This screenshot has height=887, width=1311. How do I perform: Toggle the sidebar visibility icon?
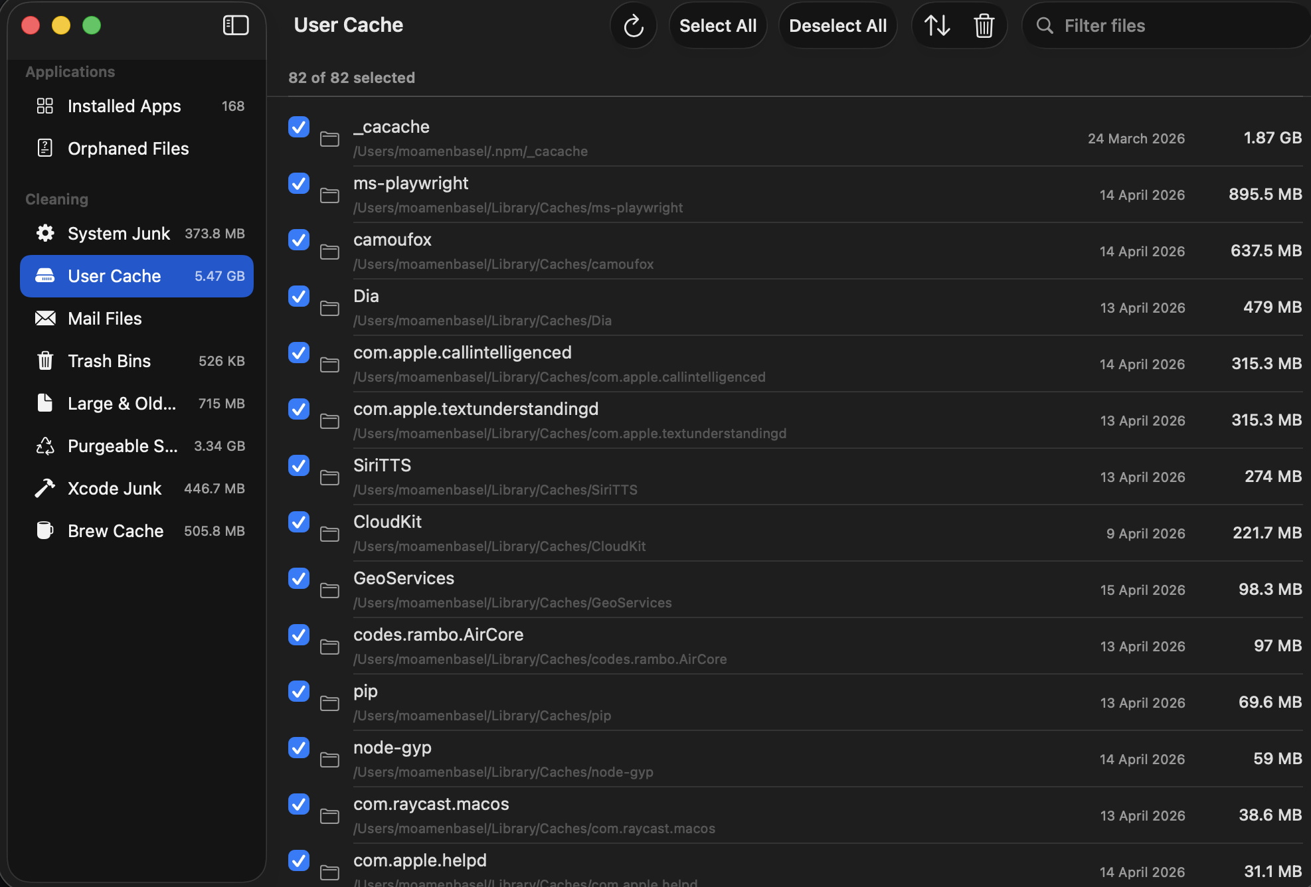click(x=236, y=25)
